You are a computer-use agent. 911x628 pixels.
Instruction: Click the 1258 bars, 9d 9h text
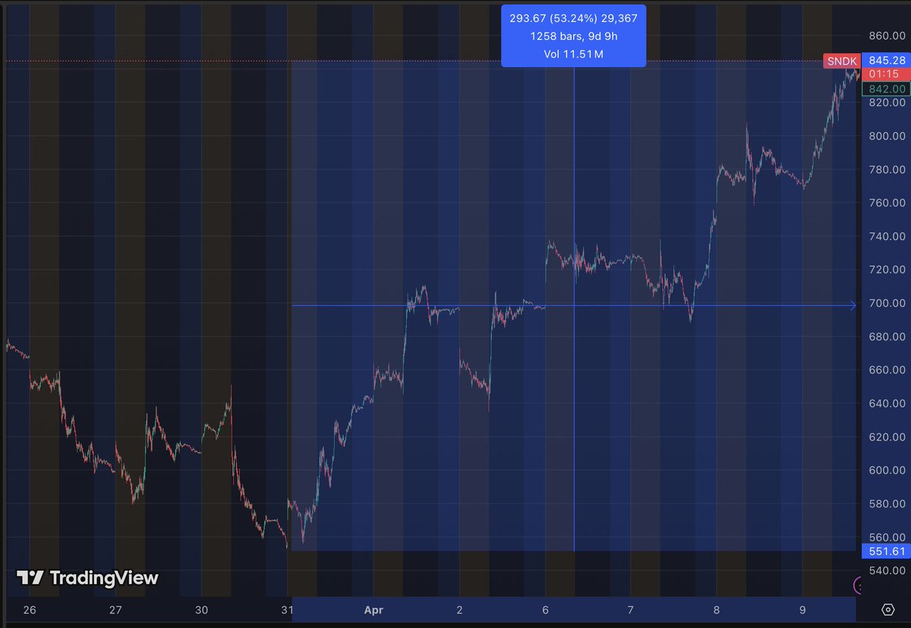click(573, 36)
